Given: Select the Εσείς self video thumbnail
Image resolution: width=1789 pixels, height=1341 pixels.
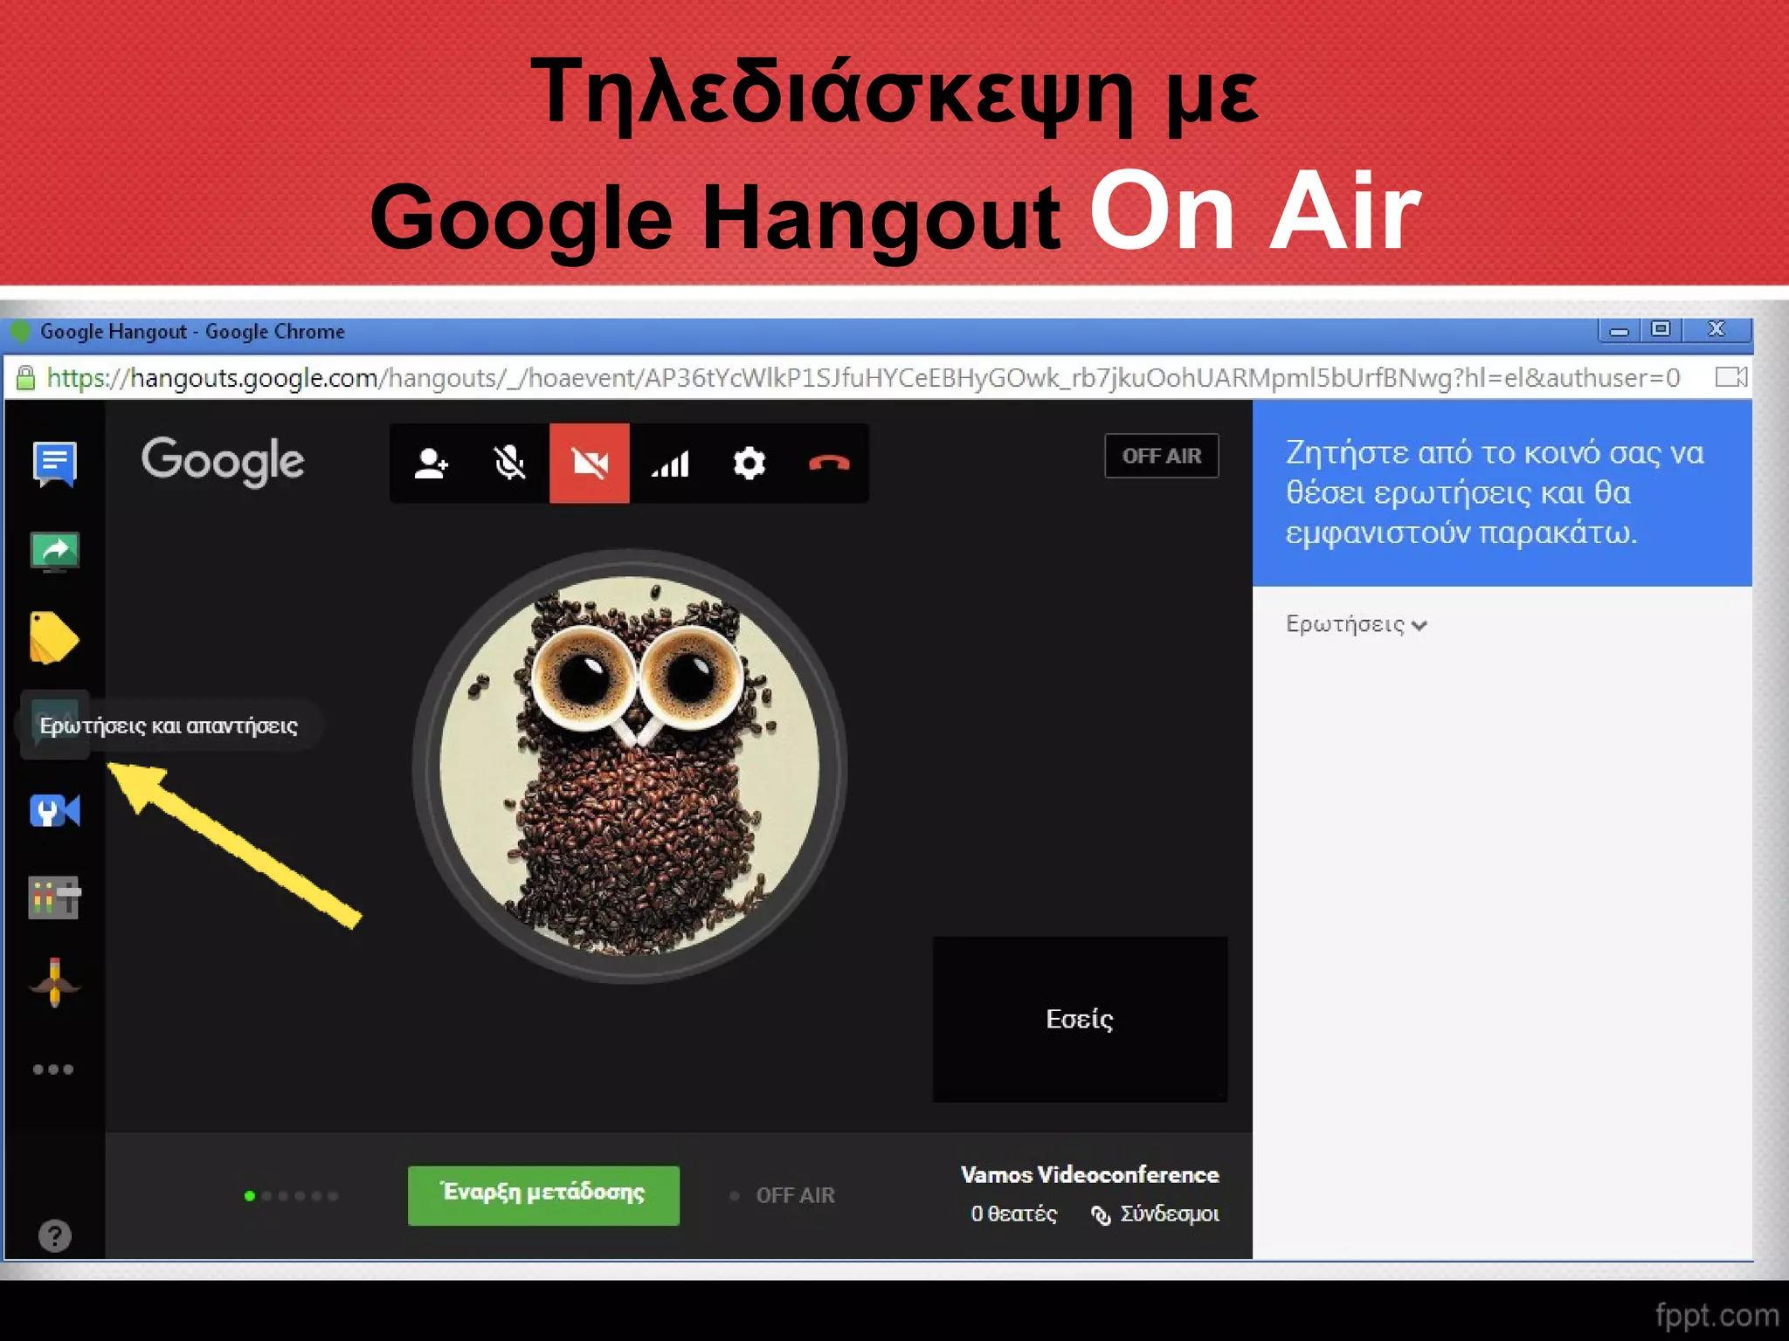Looking at the screenshot, I should coord(1081,1019).
